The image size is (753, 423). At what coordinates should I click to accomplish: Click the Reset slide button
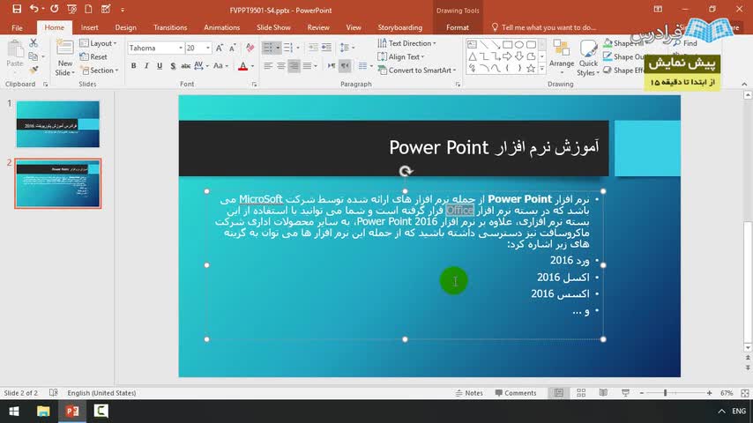pos(93,56)
